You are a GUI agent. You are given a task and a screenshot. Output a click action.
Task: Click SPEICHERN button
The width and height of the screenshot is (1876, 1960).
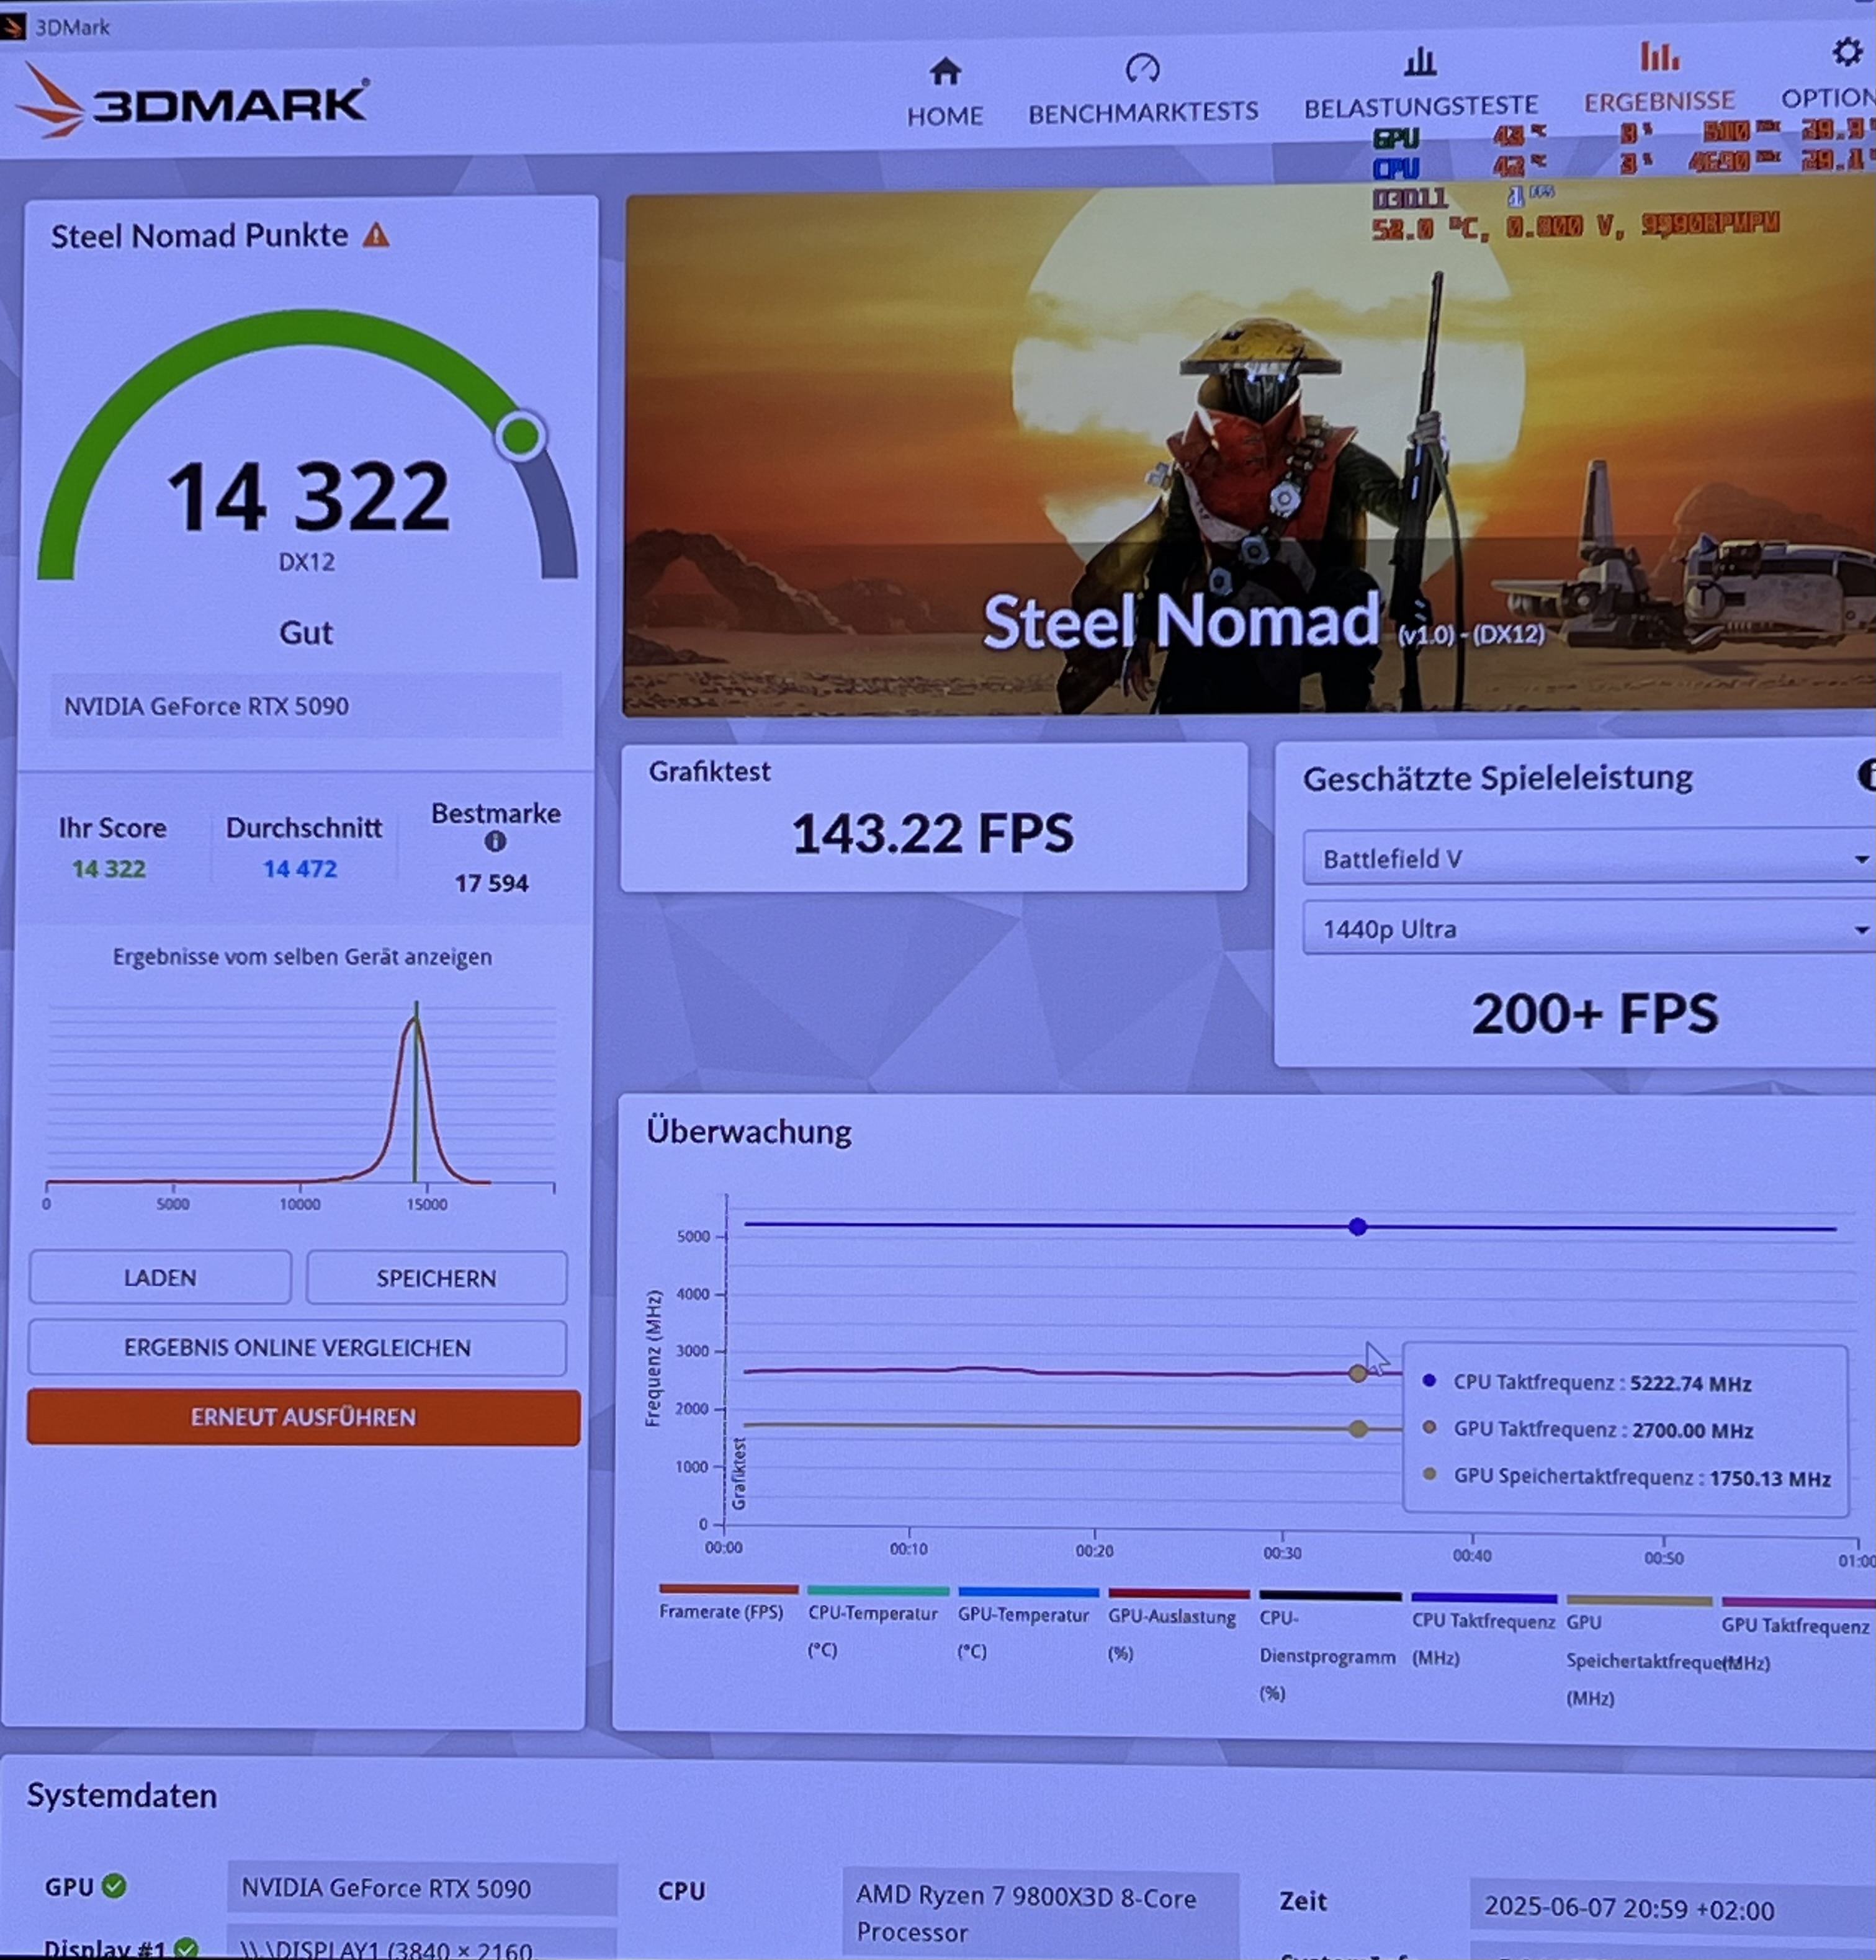436,1278
